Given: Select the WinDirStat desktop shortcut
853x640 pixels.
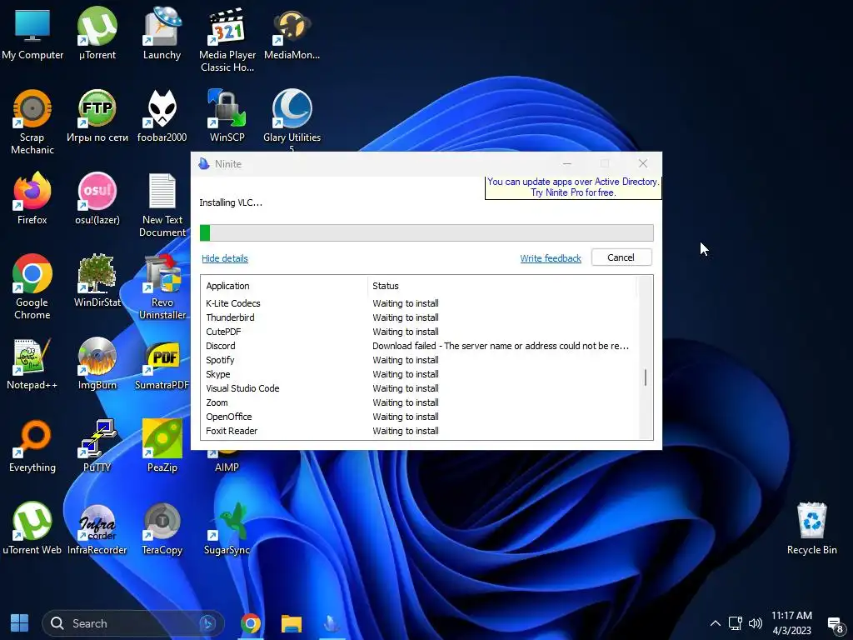Looking at the screenshot, I should tap(97, 282).
